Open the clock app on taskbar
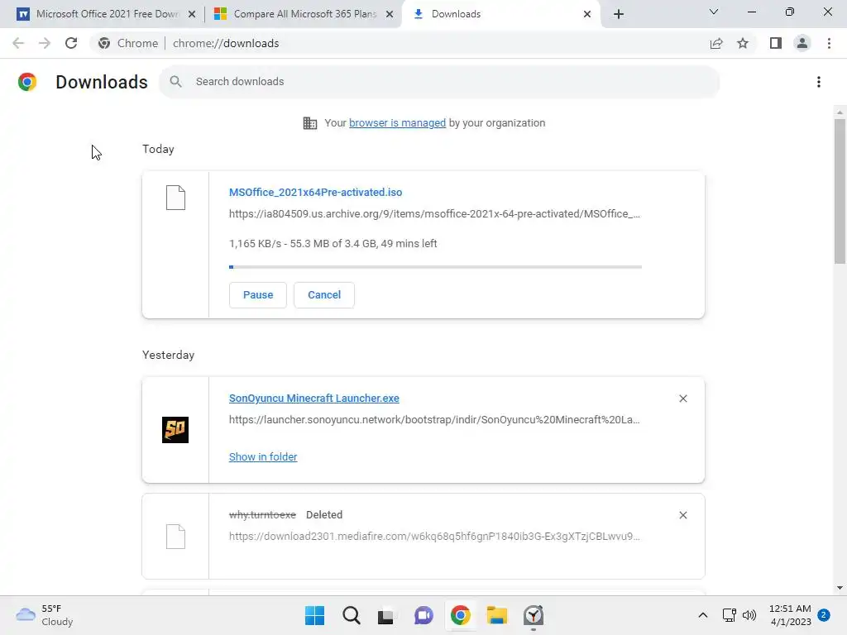The height and width of the screenshot is (635, 847). pyautogui.click(x=534, y=615)
